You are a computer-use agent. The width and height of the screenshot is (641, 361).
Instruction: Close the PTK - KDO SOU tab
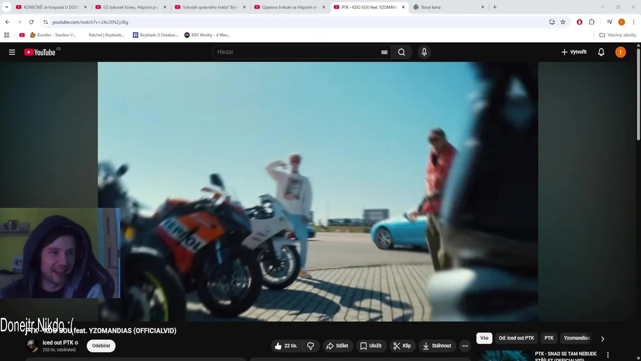click(x=403, y=7)
